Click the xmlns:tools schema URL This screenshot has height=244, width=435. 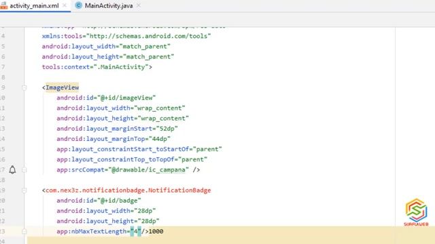coord(149,36)
